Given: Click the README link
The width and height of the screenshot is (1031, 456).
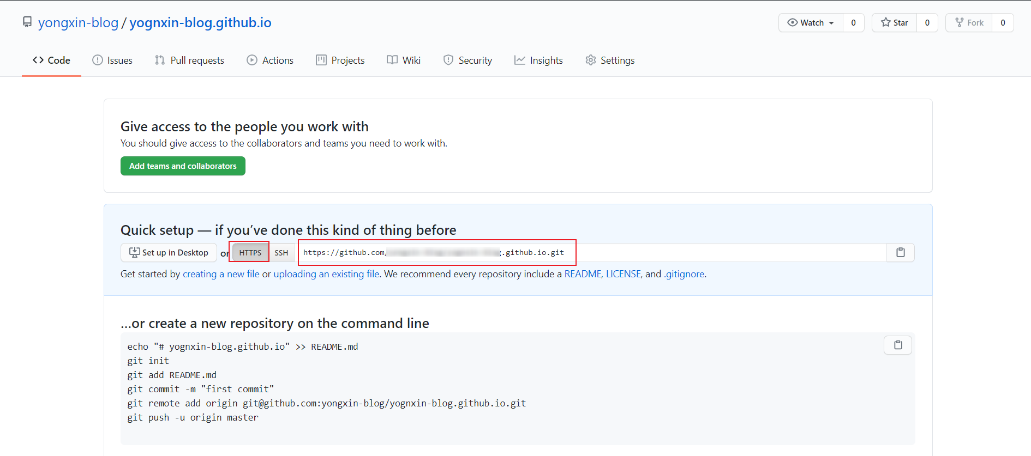Looking at the screenshot, I should (x=583, y=274).
